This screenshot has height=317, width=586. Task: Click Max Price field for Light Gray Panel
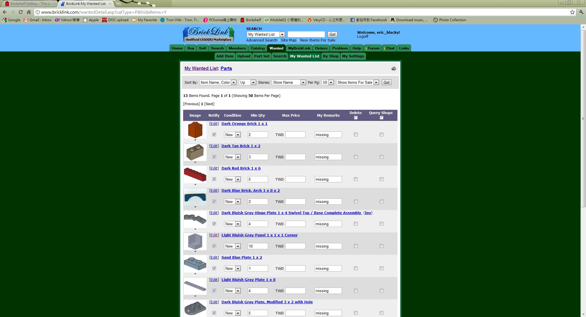pos(295,246)
